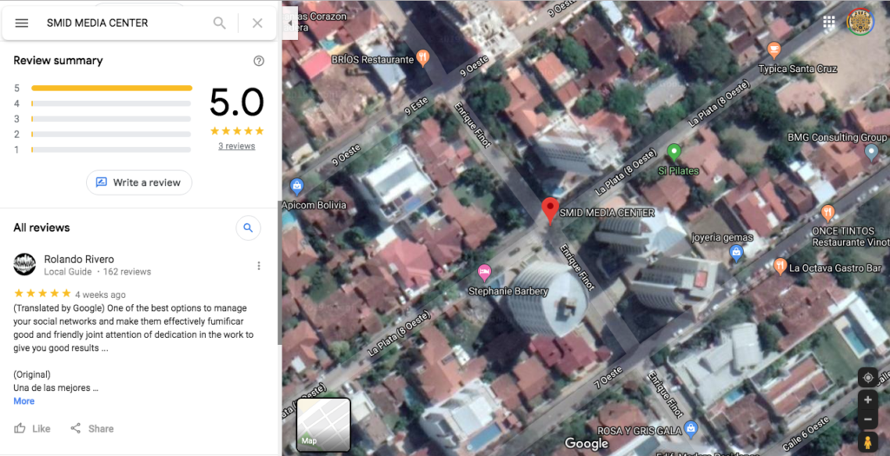Like Rolando Rivero's review
This screenshot has height=456, width=890.
(32, 428)
